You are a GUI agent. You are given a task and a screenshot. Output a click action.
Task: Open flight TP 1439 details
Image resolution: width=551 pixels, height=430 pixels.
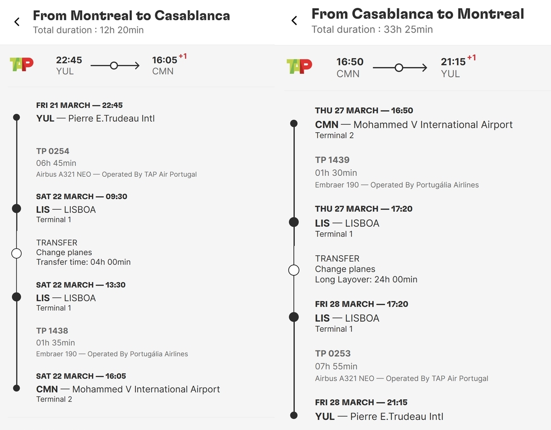(x=332, y=160)
